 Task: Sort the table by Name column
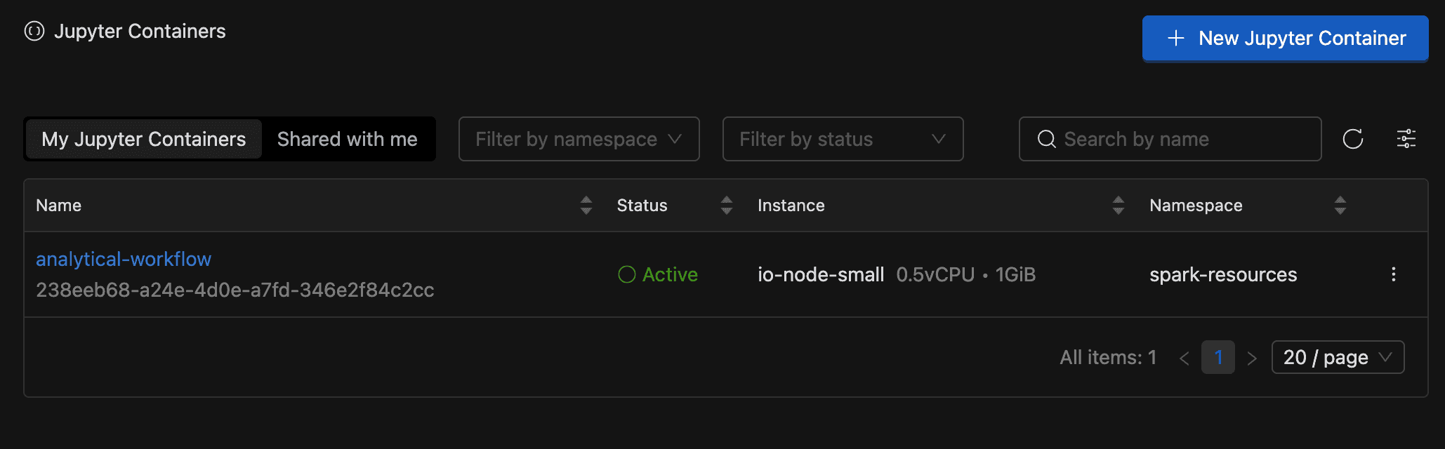click(x=586, y=206)
